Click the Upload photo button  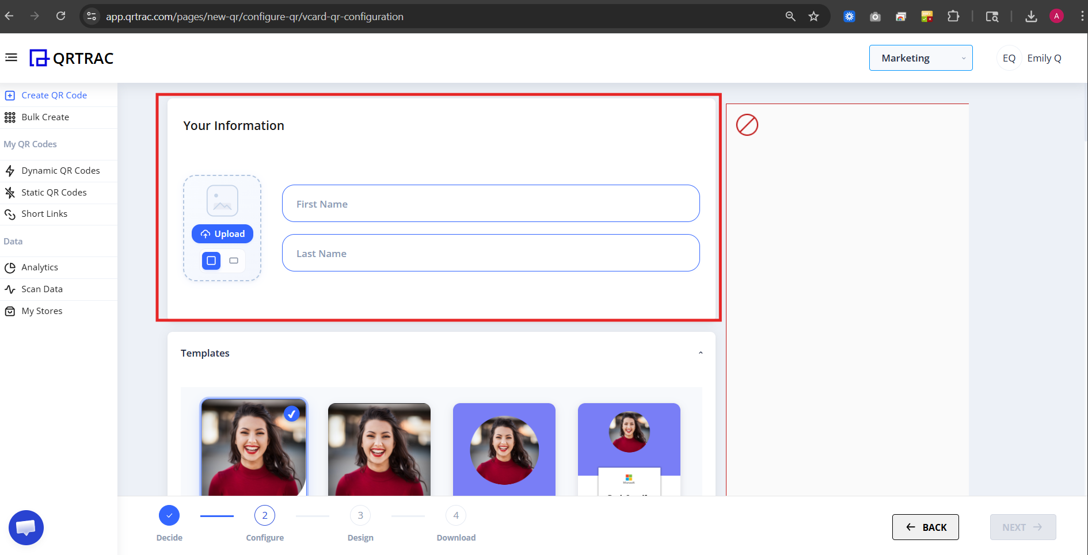[x=222, y=234]
